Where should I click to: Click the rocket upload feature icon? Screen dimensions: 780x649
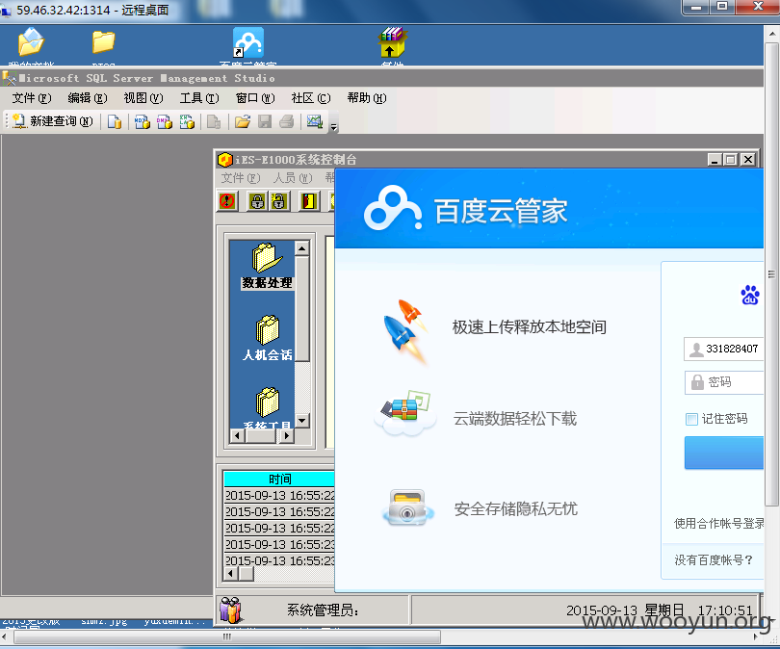coord(405,331)
